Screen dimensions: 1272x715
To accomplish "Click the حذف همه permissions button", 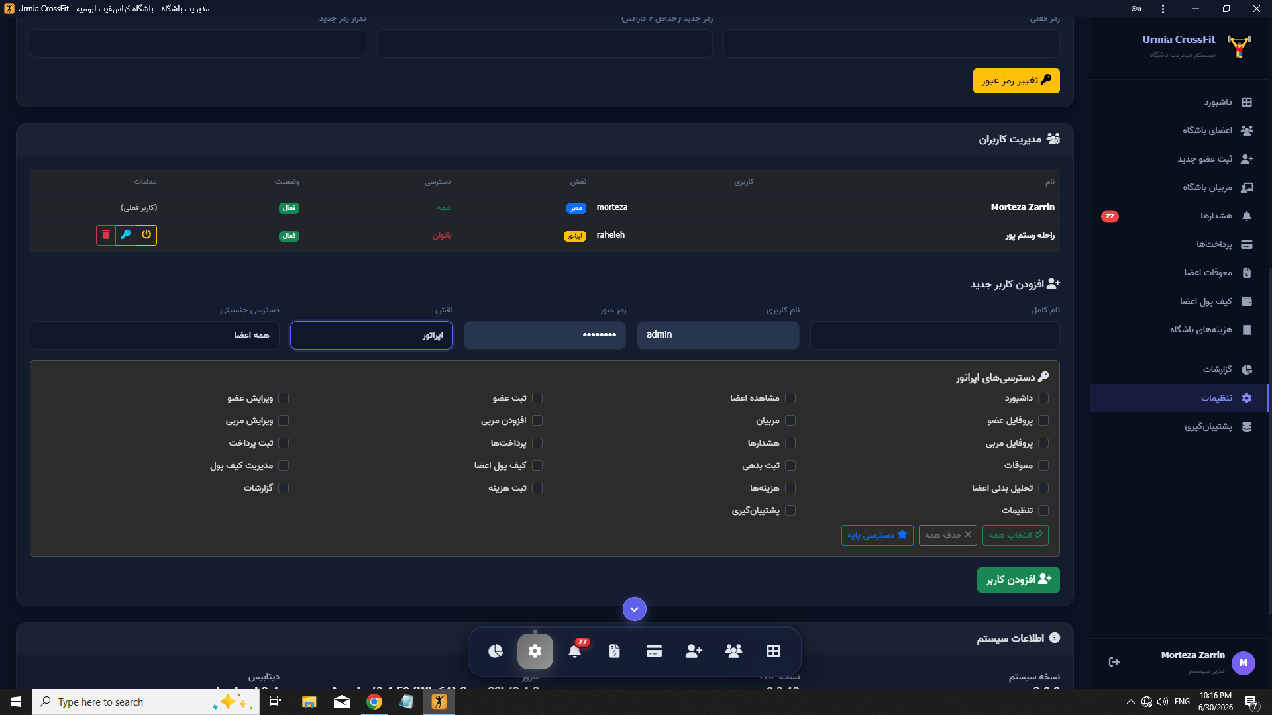I will pos(948,535).
